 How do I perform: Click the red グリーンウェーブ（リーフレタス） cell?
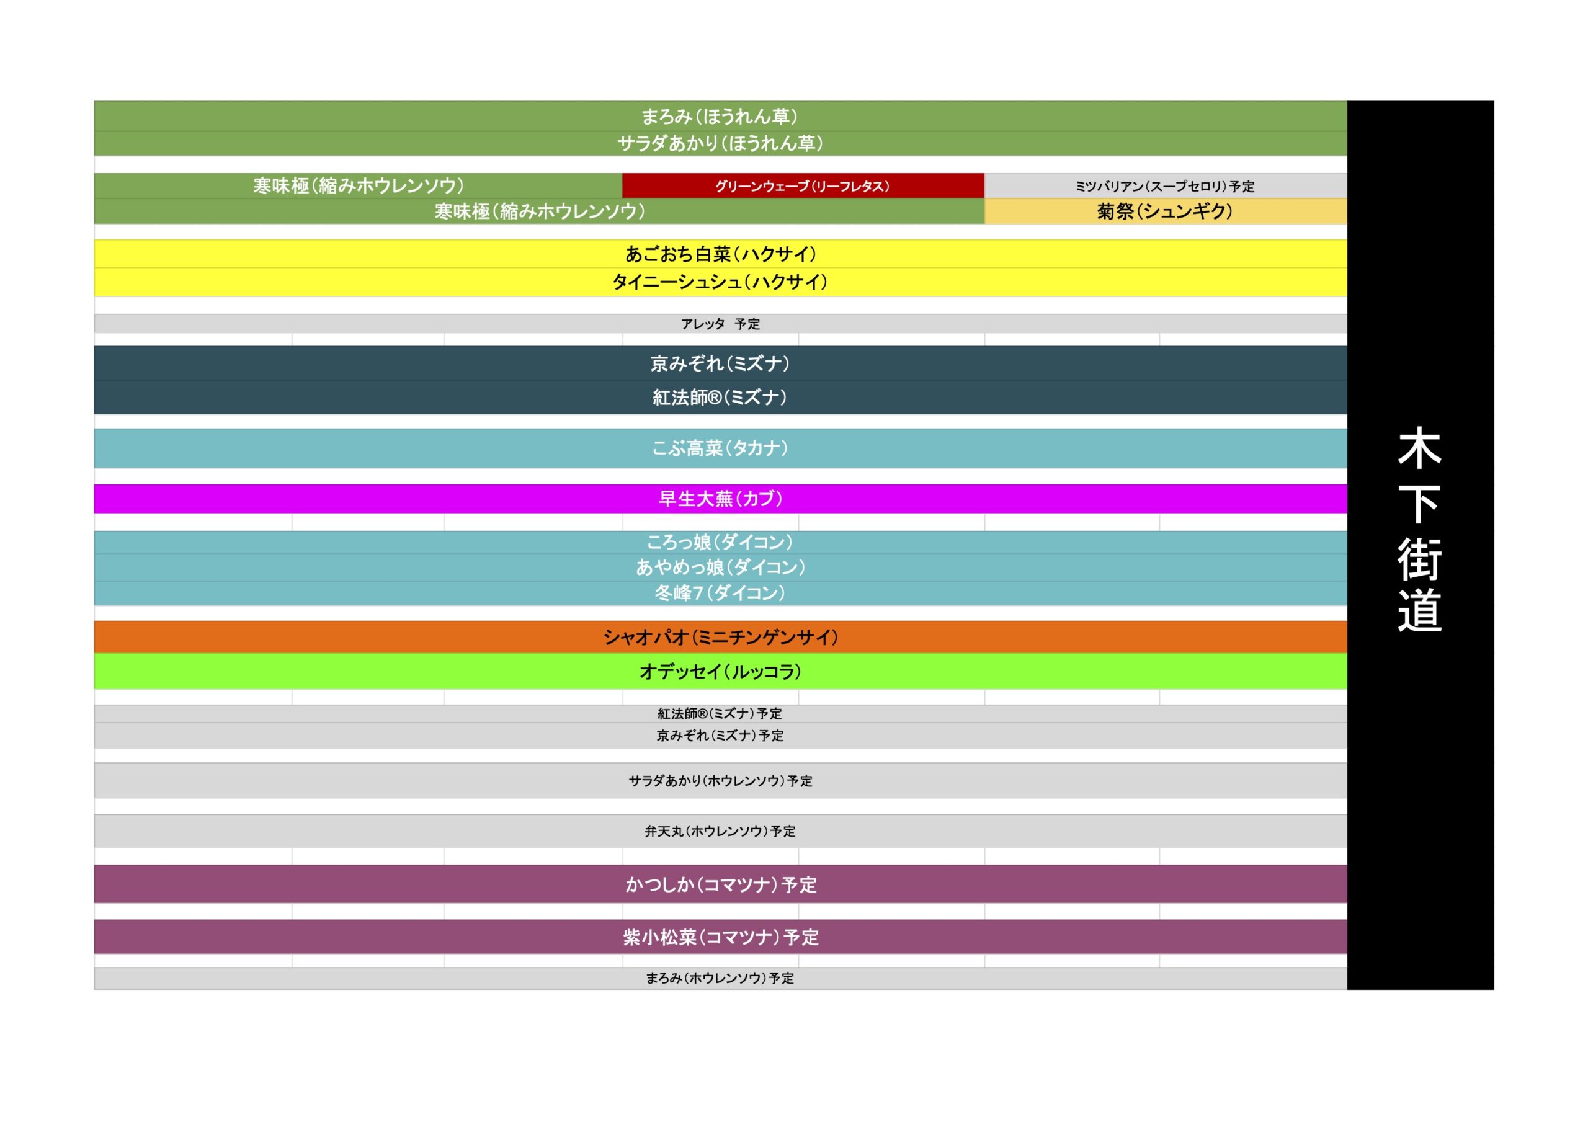pos(803,185)
